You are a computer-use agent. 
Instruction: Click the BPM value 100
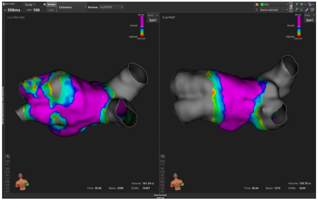36,10
